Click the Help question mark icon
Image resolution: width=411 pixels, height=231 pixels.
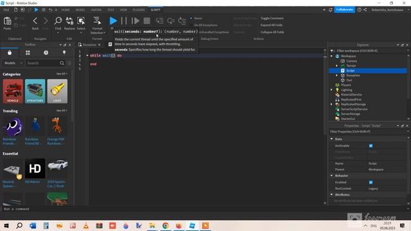pos(360,10)
